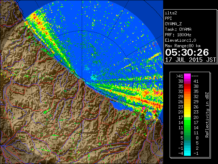218x164 pixels.
Task: Pick the purple 38–41 dBZ legend swatch
Action: click(187, 81)
